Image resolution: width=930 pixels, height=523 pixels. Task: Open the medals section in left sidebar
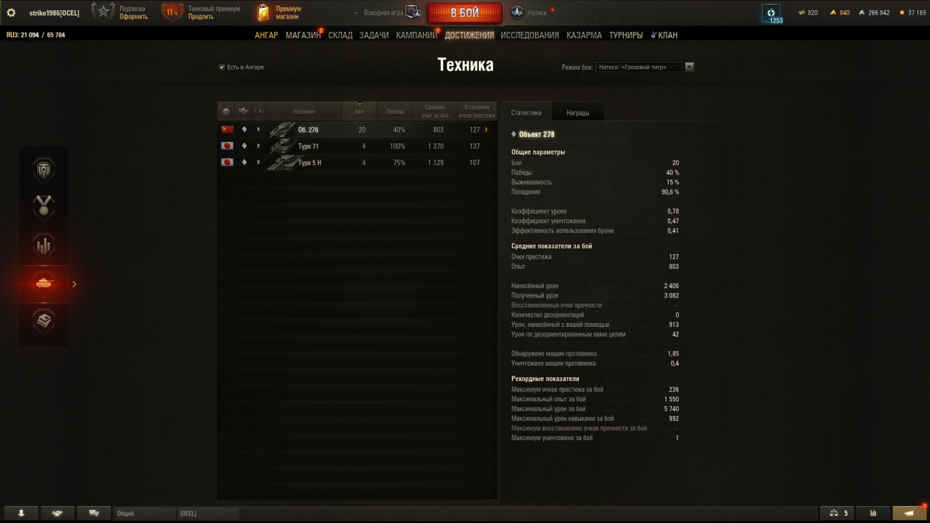(43, 207)
